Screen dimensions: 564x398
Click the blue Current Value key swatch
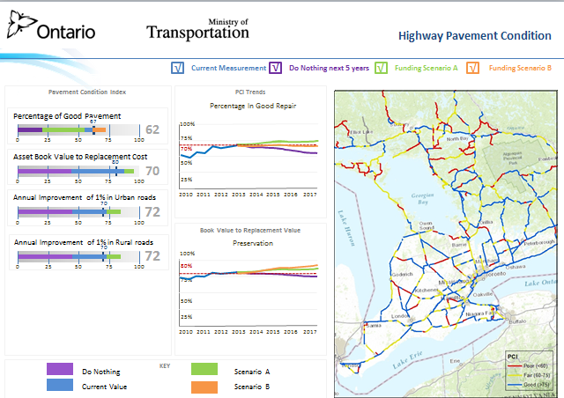(x=59, y=386)
